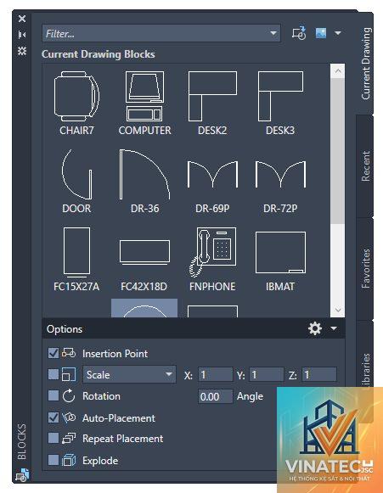Insert the FC15X27A cabinet block
The width and height of the screenshot is (383, 493).
pyautogui.click(x=76, y=252)
